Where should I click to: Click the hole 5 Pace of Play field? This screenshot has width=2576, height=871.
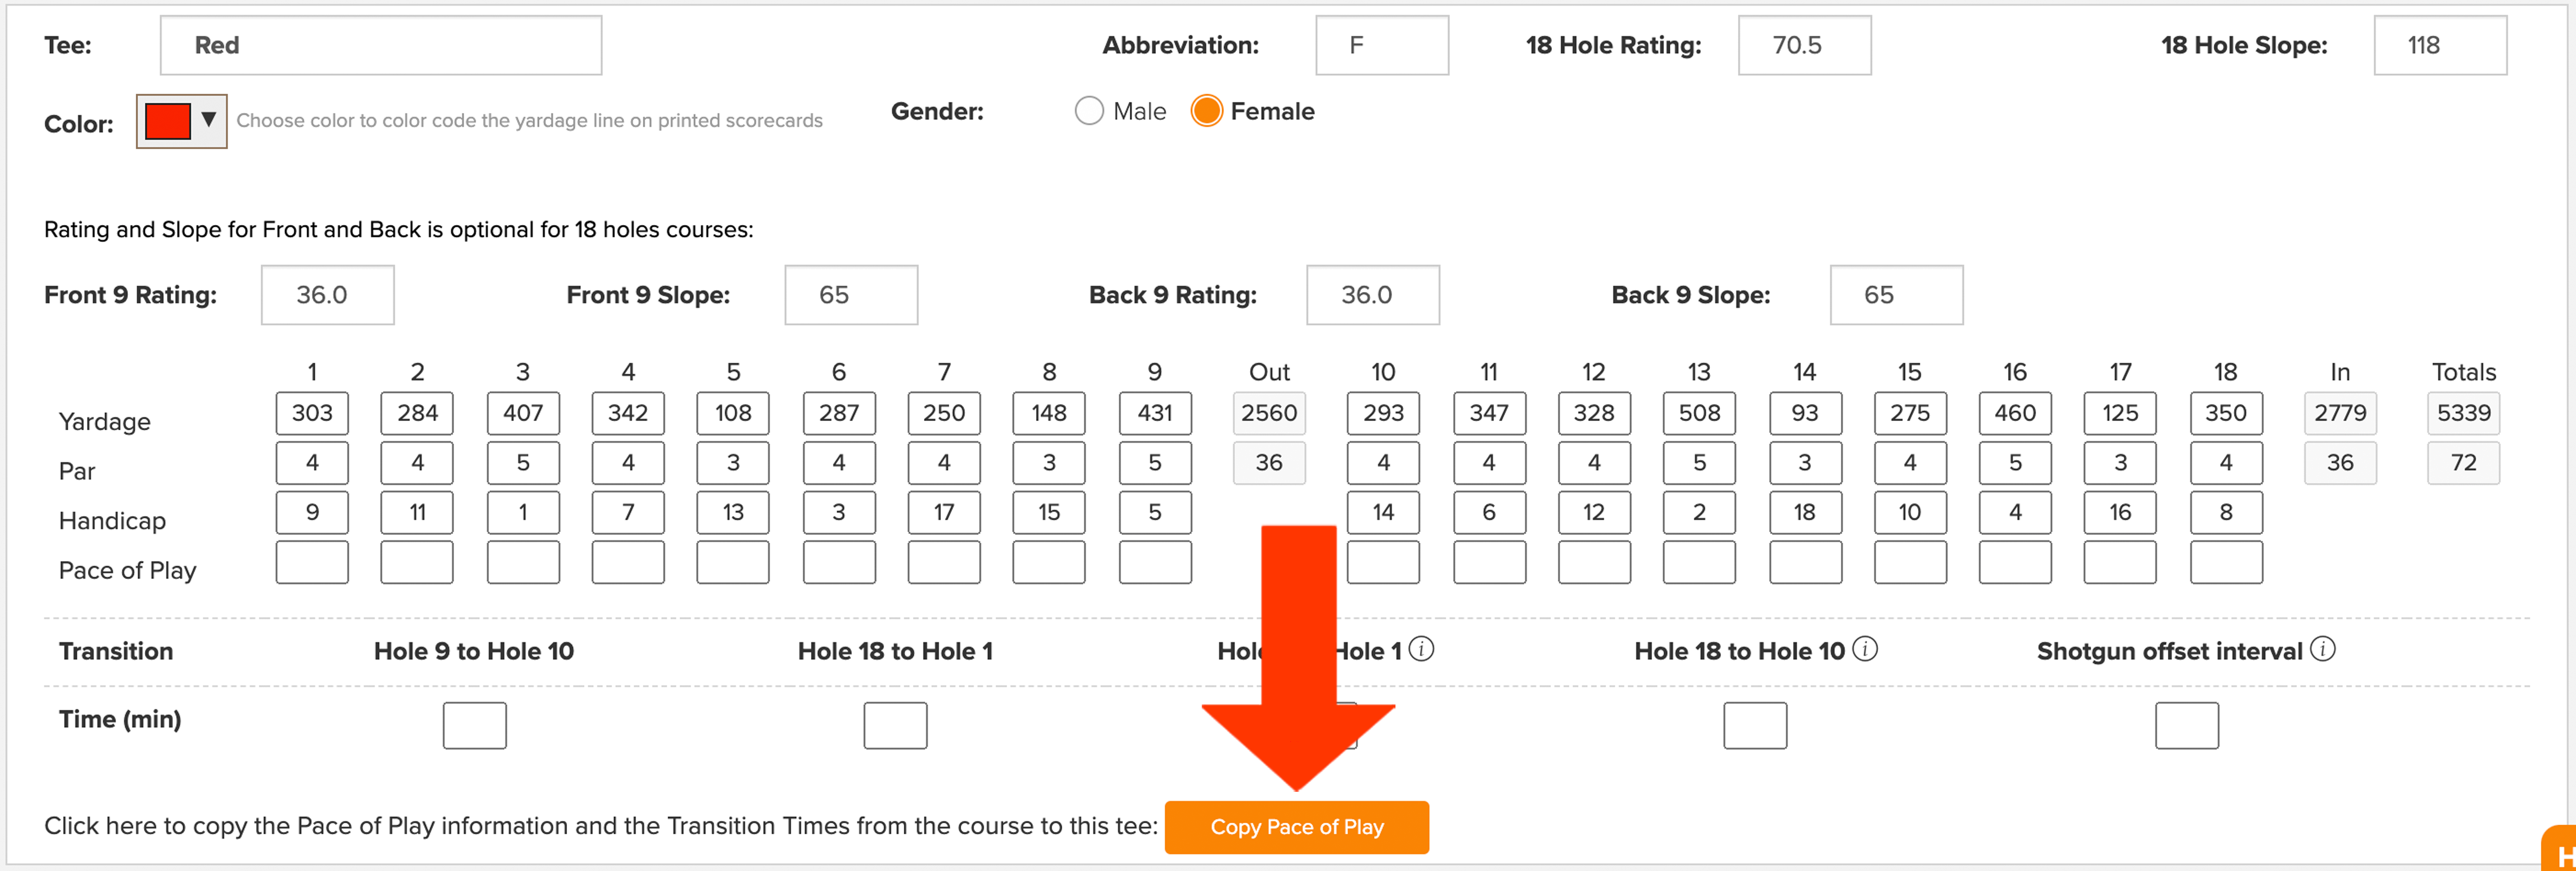[733, 562]
